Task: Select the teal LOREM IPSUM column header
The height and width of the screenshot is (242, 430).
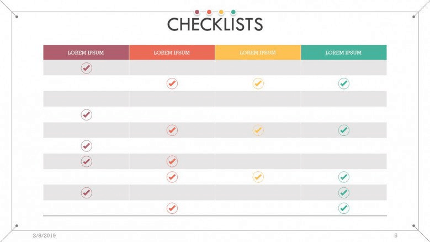Action: [x=344, y=52]
